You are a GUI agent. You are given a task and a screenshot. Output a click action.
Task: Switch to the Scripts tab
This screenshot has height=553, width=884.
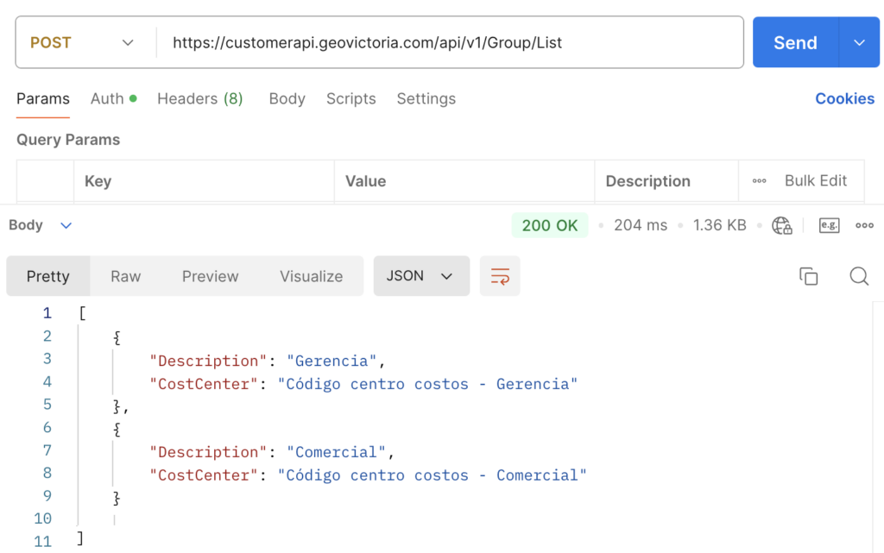(x=350, y=98)
